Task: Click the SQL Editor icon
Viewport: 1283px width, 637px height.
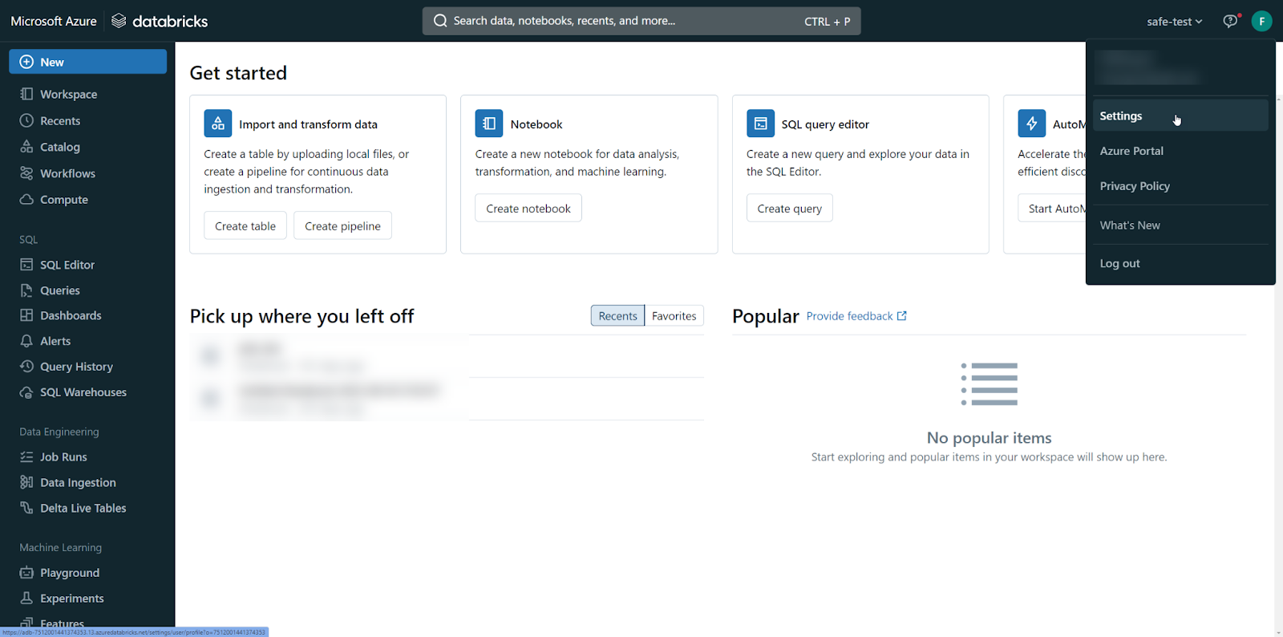Action: point(26,265)
